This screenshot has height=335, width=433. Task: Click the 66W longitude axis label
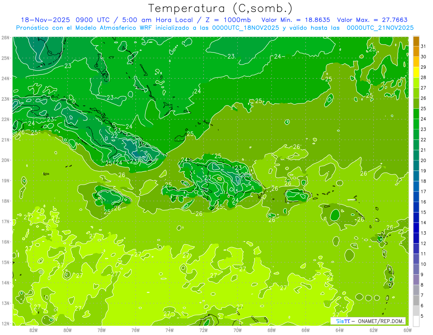[305, 330]
